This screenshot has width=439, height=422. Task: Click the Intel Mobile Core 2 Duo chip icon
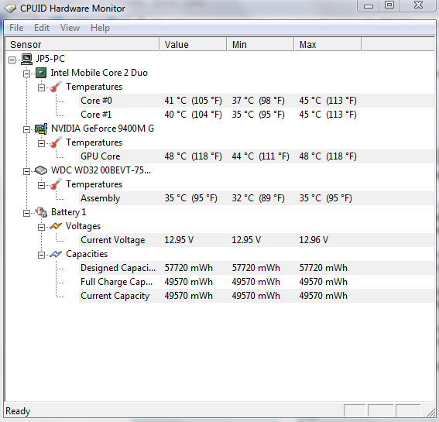coord(41,73)
